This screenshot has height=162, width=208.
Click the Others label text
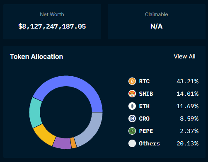150,143
